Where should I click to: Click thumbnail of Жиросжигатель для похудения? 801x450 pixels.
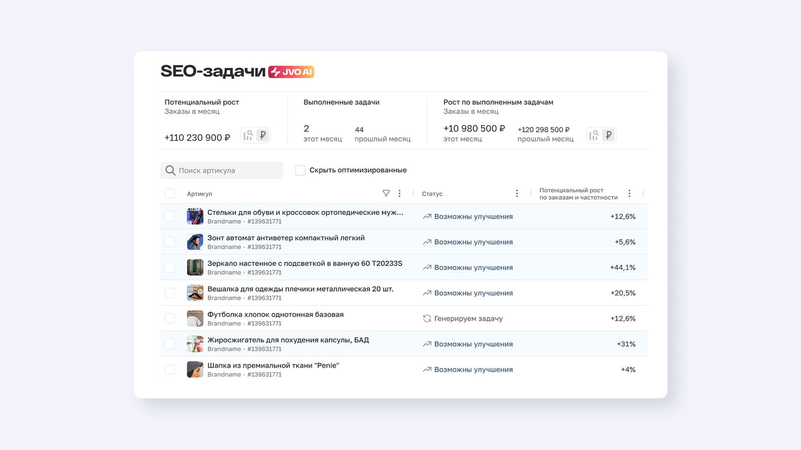pos(195,344)
